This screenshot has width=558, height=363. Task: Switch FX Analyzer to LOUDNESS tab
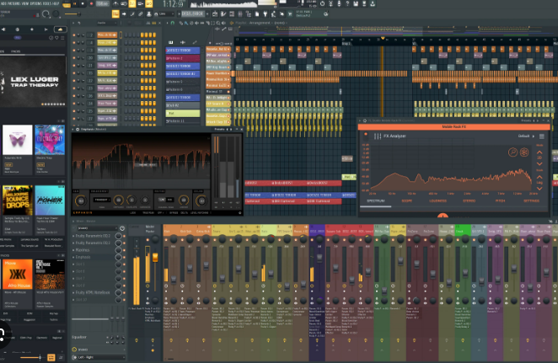[x=437, y=201]
